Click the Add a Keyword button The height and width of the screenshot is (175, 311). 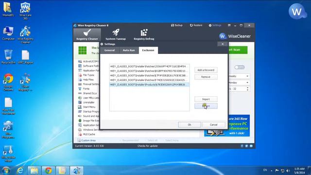[206, 70]
